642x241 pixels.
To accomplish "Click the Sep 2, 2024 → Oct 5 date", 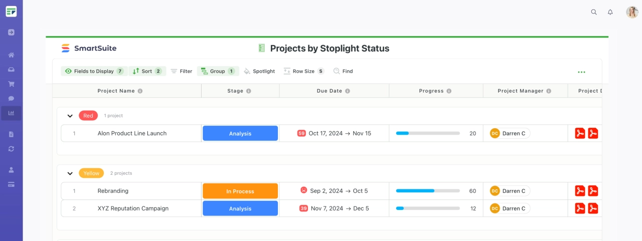I will [x=339, y=191].
